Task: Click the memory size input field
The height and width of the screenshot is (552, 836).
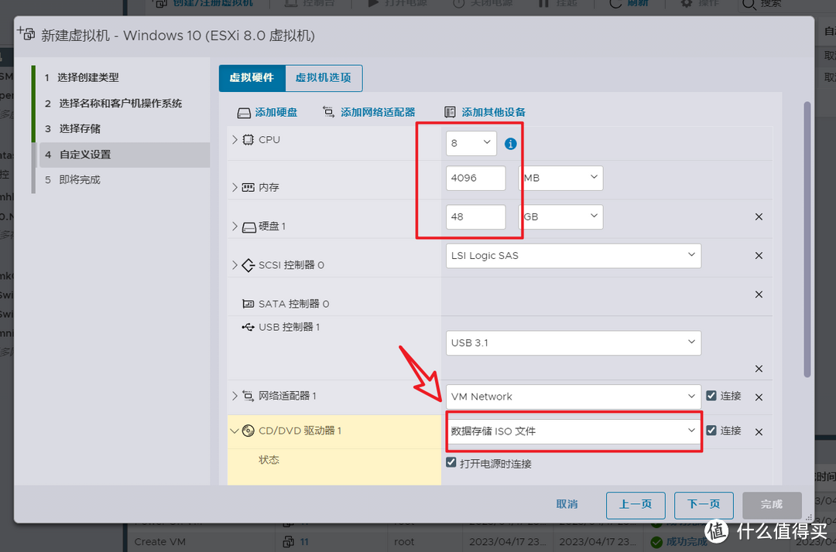Action: (x=475, y=178)
